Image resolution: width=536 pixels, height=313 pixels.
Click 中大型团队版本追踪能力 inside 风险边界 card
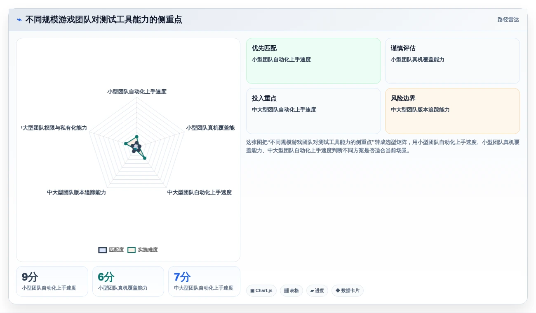420,110
